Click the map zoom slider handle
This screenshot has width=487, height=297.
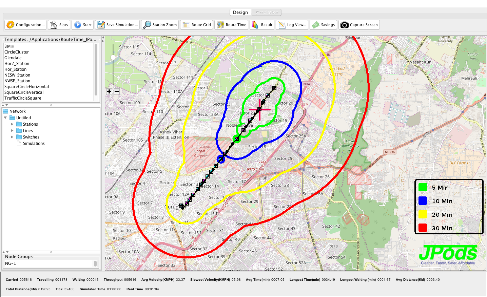tap(113, 57)
